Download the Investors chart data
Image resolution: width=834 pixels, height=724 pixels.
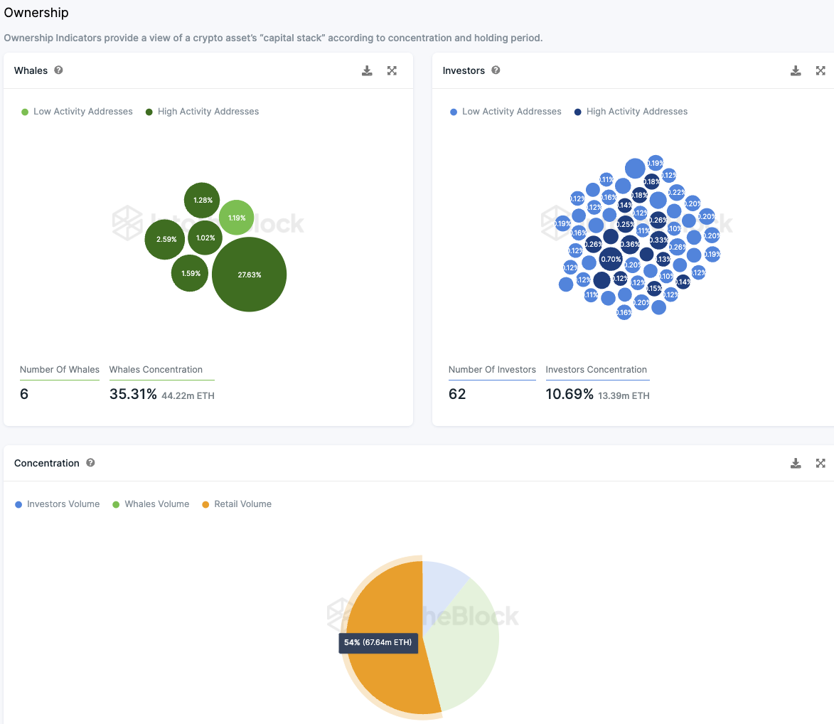coord(796,70)
